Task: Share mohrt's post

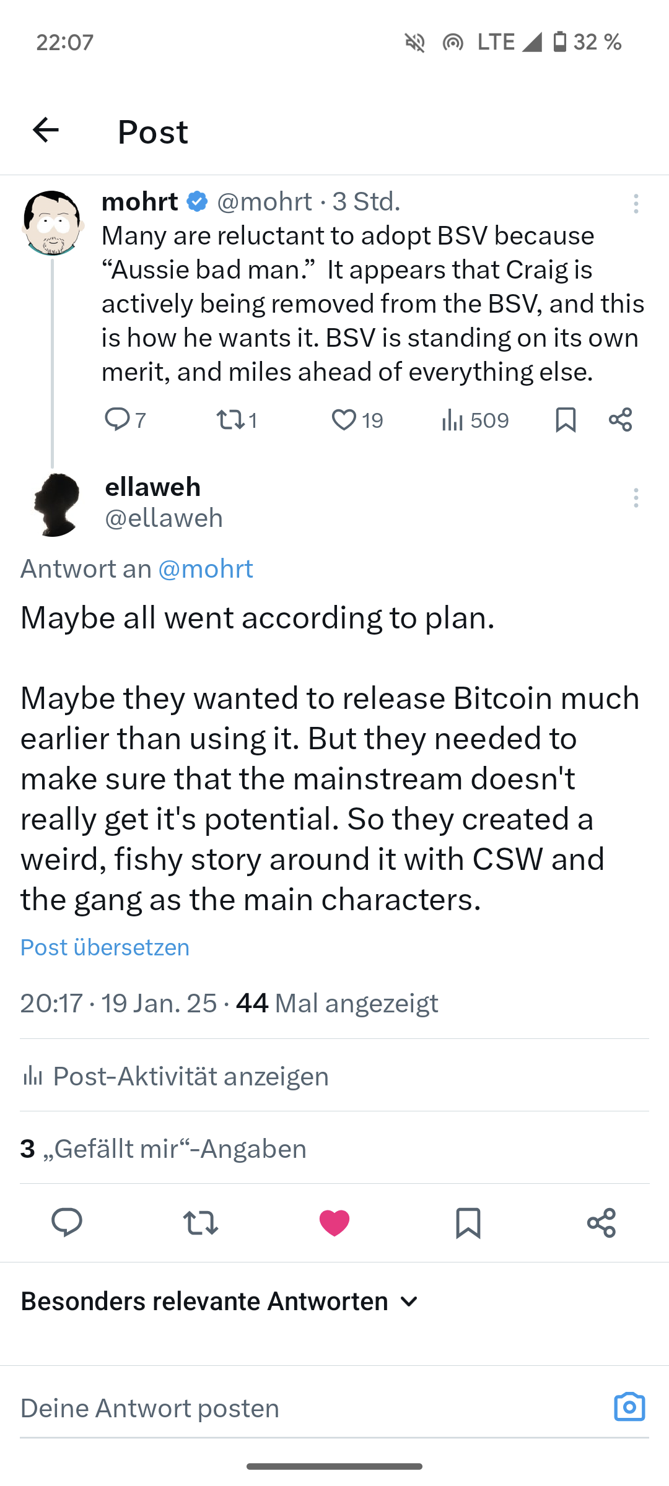Action: [620, 420]
